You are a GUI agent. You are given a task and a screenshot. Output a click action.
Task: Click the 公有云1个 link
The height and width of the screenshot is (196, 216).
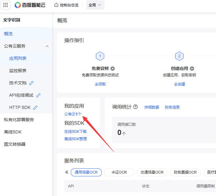point(73,114)
